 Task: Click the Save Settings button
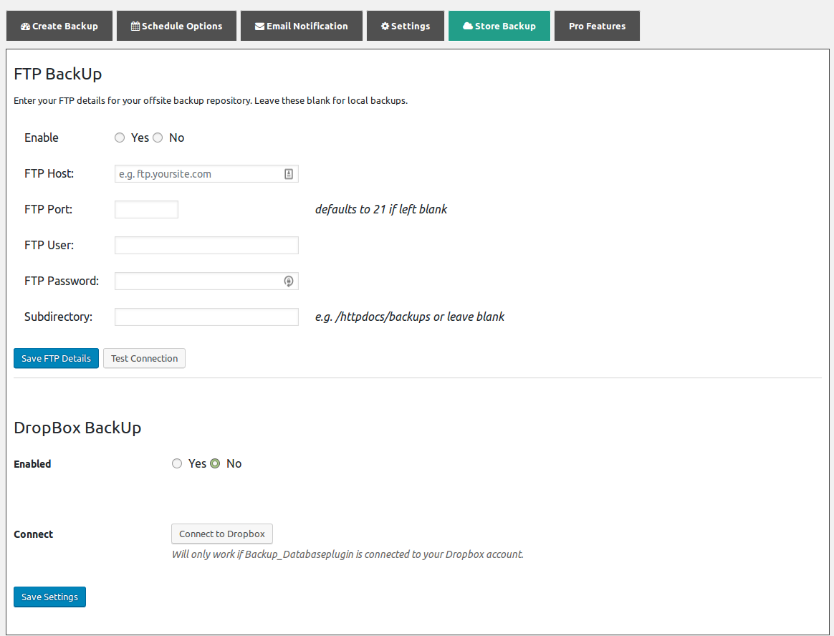(x=49, y=597)
